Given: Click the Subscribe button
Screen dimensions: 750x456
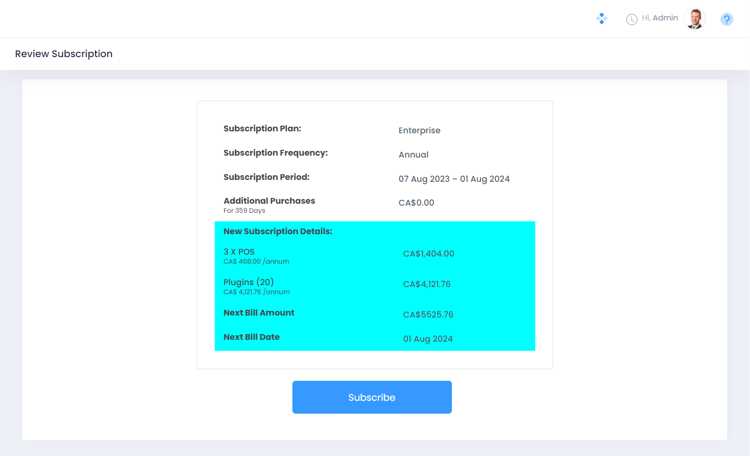Looking at the screenshot, I should pos(372,397).
